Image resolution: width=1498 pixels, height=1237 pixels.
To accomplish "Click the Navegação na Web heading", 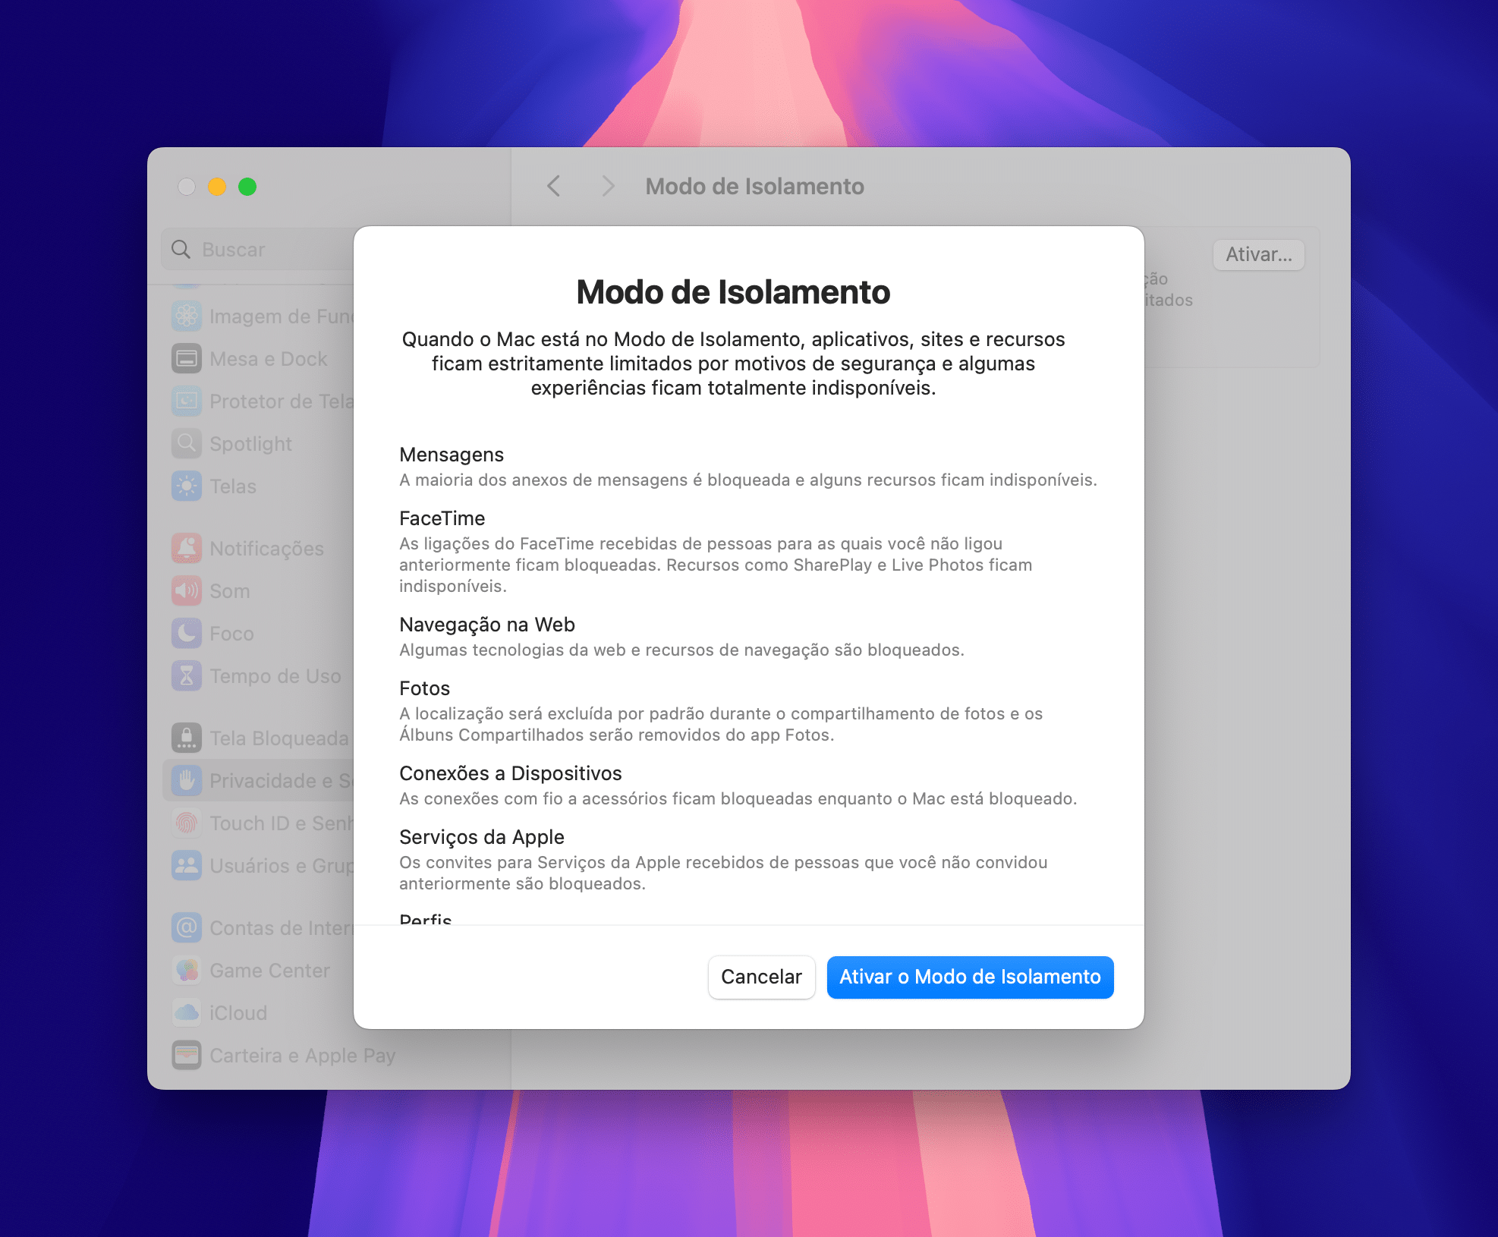I will [x=487, y=625].
